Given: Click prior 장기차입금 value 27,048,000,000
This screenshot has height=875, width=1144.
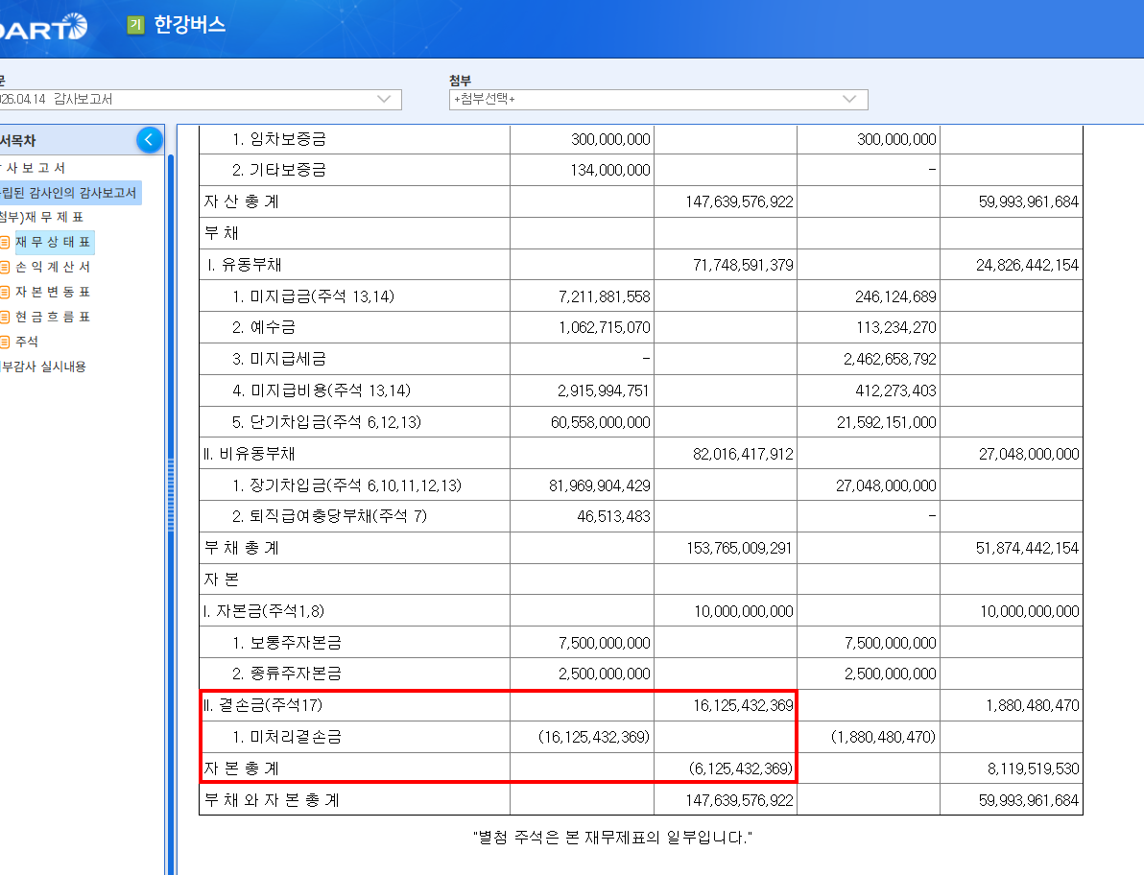Looking at the screenshot, I should (x=886, y=486).
